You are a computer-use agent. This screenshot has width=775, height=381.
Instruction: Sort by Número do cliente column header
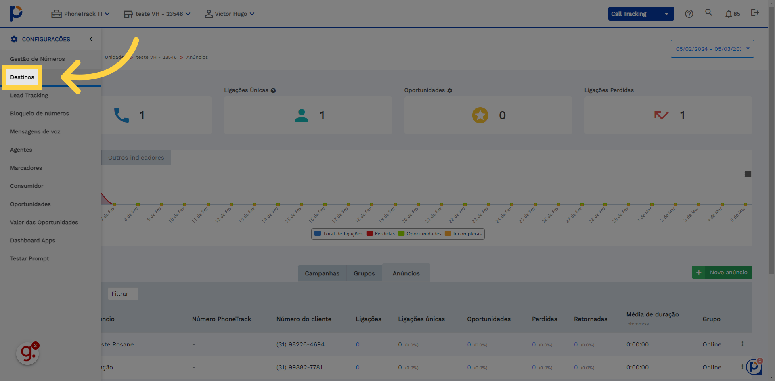coord(304,319)
